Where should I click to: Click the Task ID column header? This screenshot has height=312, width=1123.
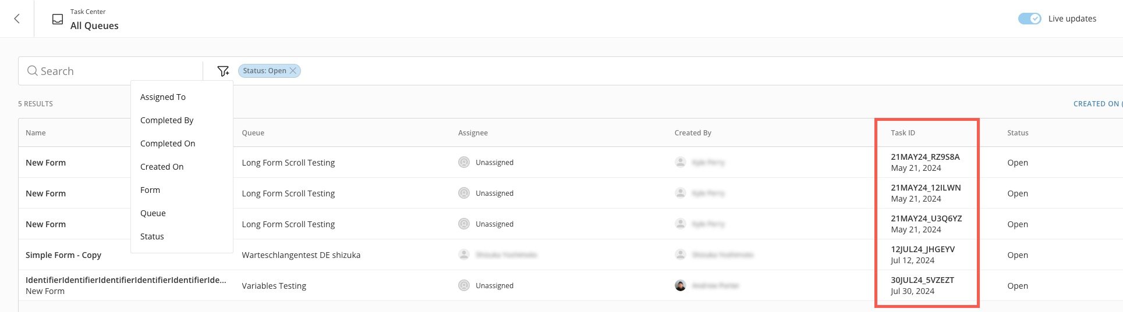903,133
